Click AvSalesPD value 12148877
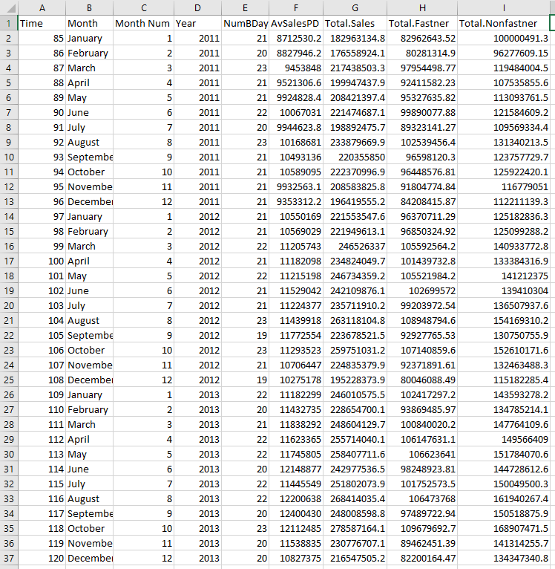555x569 pixels. [296, 469]
